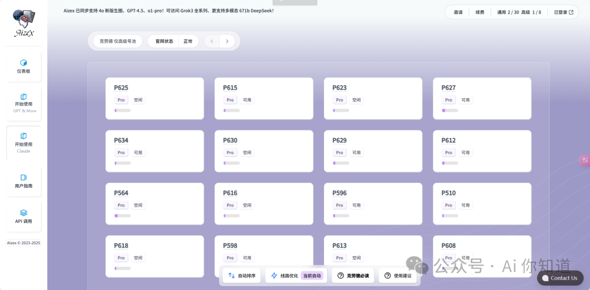Click the 线路优化 lightning icon

pyautogui.click(x=274, y=276)
